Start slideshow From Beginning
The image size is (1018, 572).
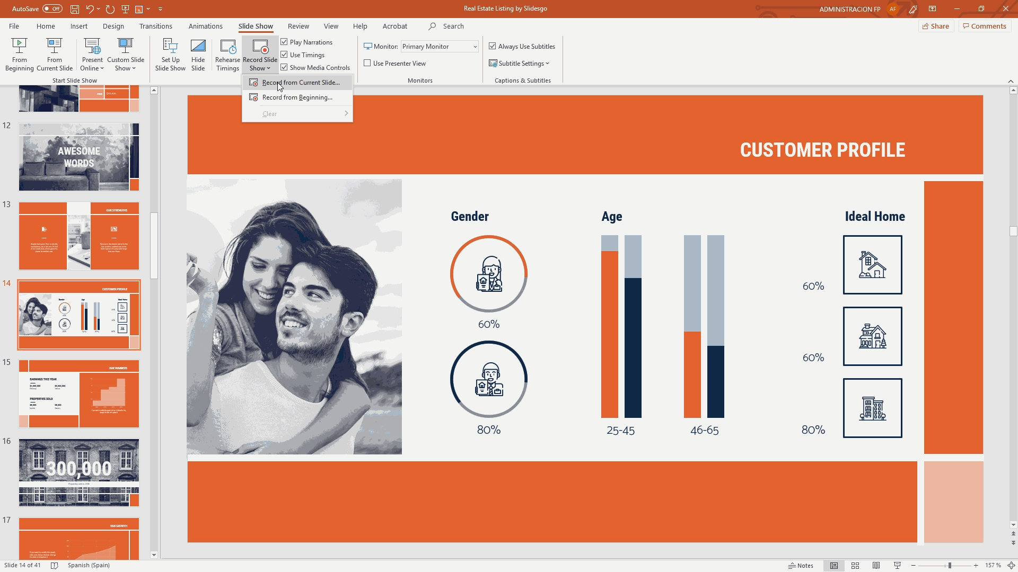(x=19, y=47)
